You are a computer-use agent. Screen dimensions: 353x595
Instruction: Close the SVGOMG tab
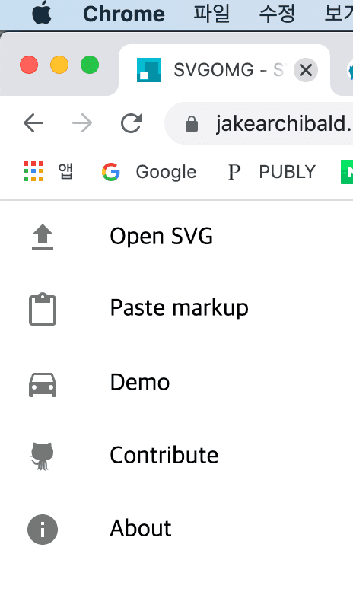tap(306, 70)
